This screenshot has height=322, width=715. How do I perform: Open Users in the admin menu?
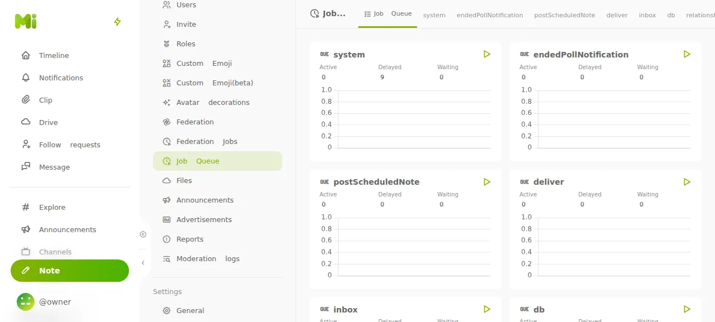(217, 5)
